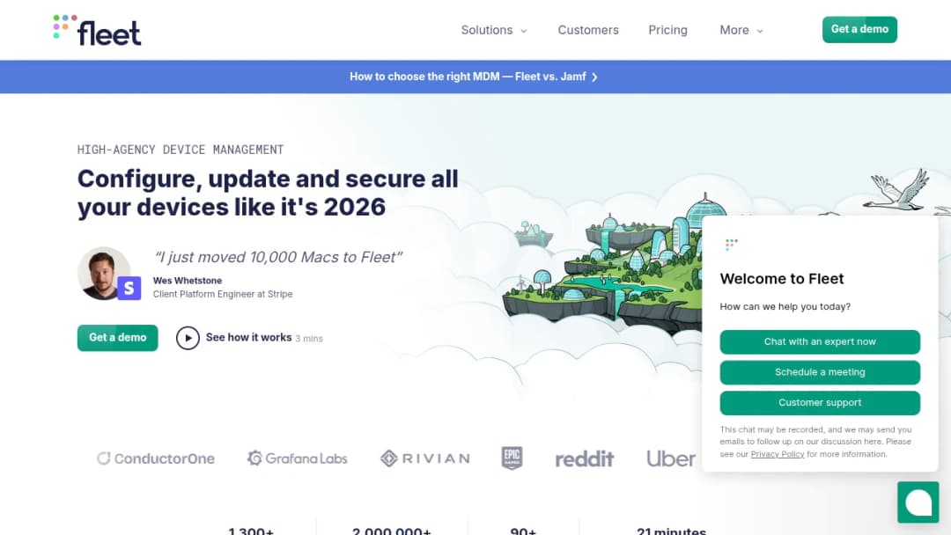Click the ConductorOne logo
Image resolution: width=951 pixels, height=535 pixels.
tap(156, 458)
